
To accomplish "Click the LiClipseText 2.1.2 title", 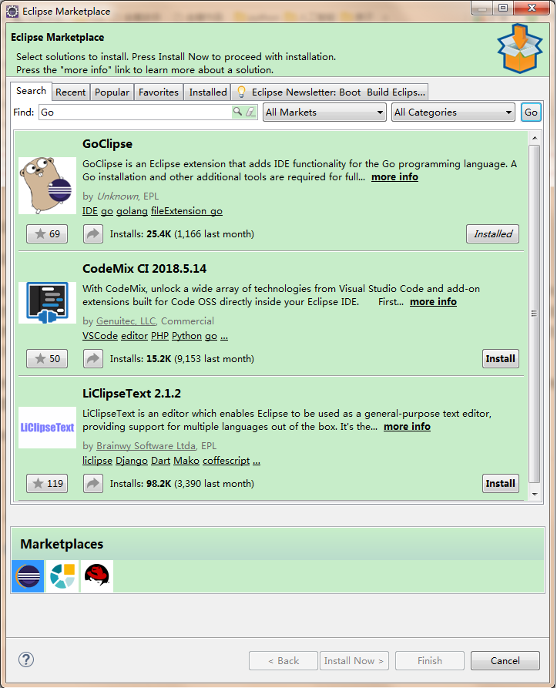I will pos(132,393).
